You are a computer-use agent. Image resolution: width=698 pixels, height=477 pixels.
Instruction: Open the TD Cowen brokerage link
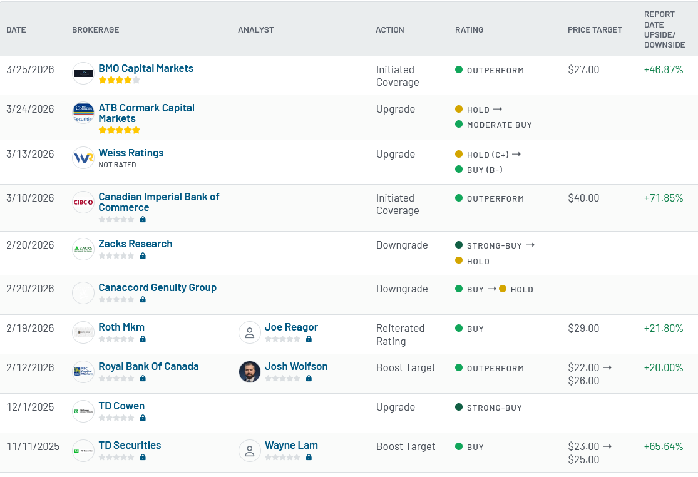tap(121, 406)
